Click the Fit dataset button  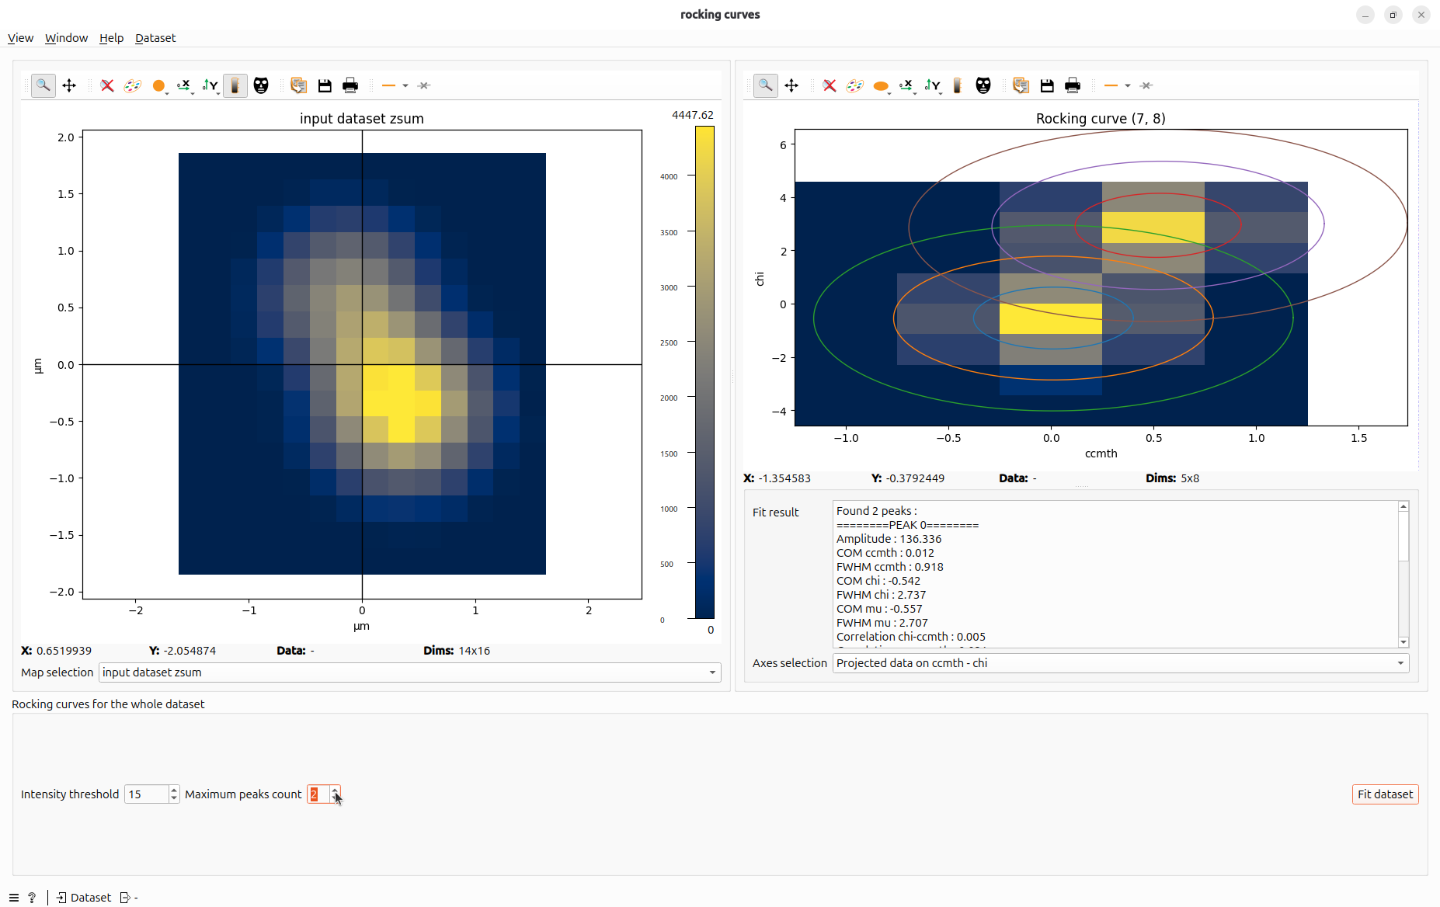(x=1385, y=794)
